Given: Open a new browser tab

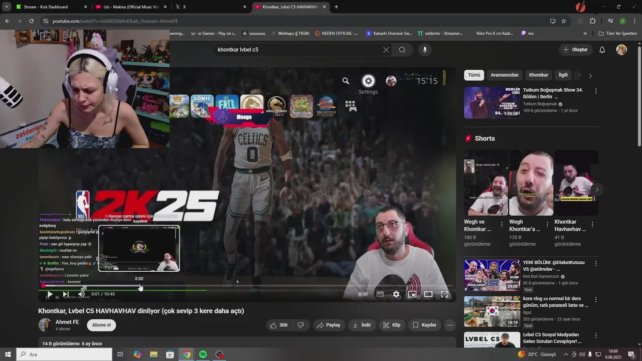Looking at the screenshot, I should tap(336, 7).
